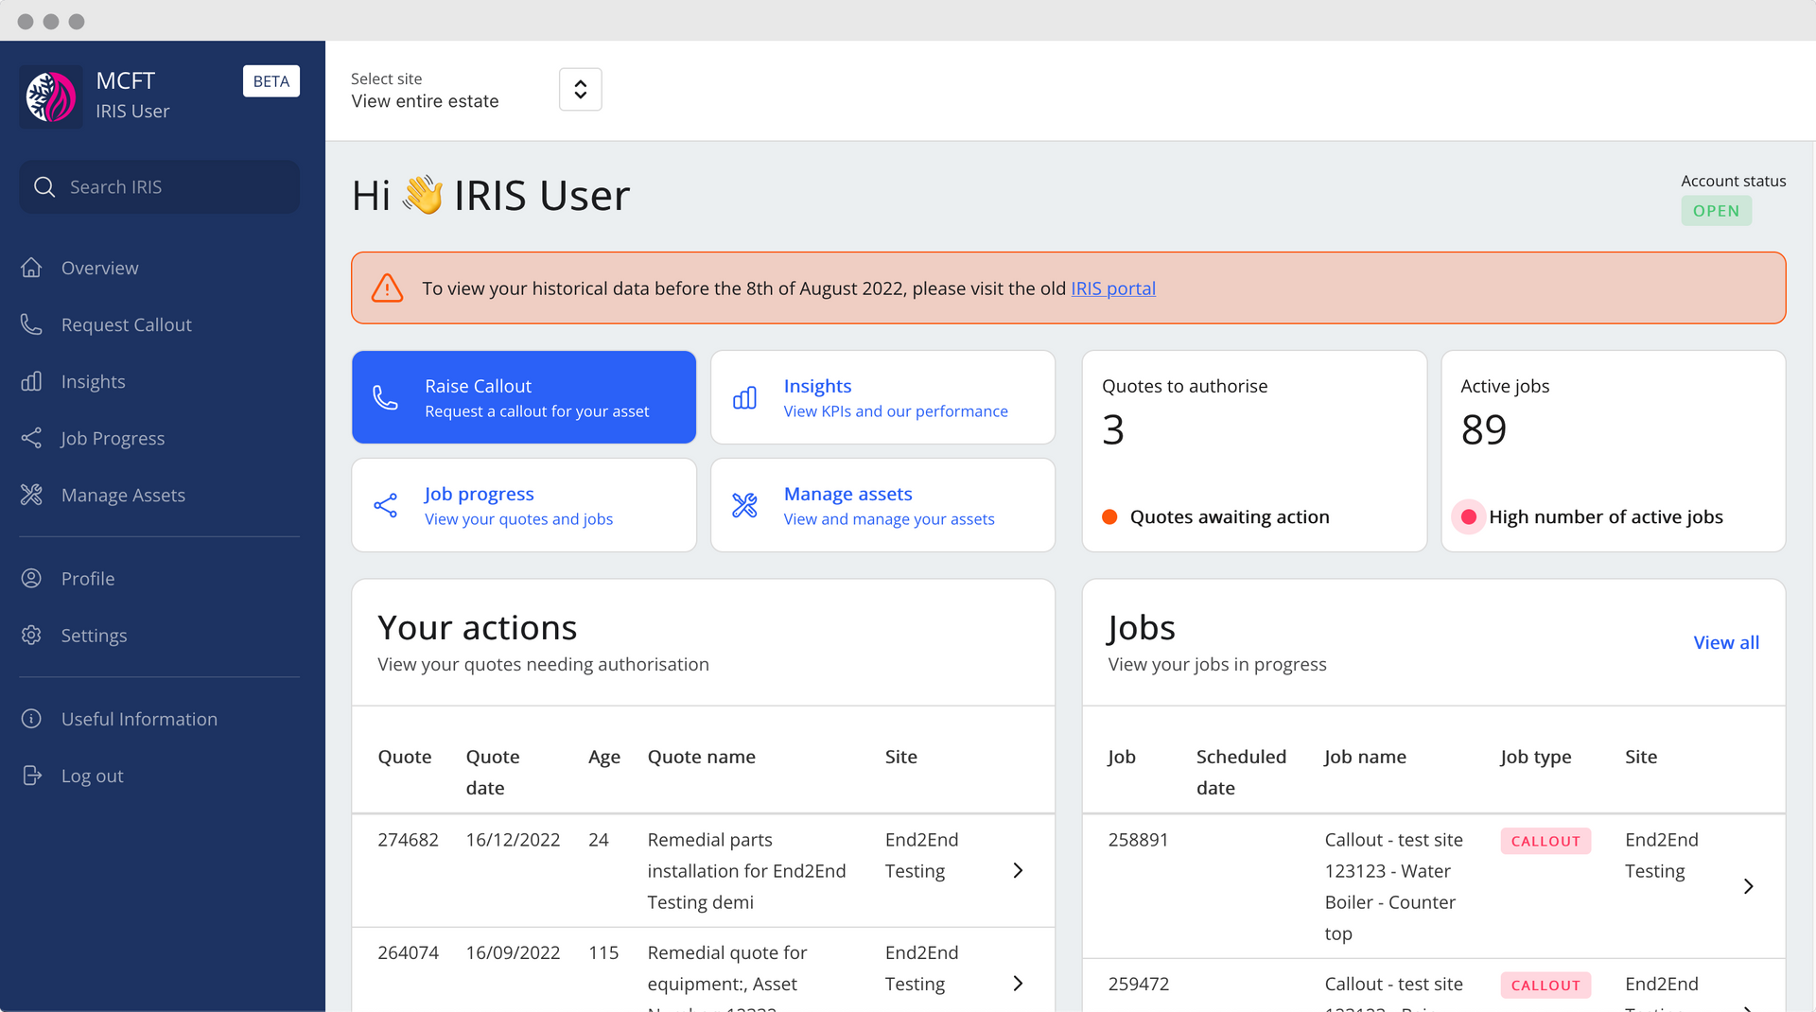Click the orange dot beside Quotes awaiting action
1816x1012 pixels.
tap(1109, 516)
